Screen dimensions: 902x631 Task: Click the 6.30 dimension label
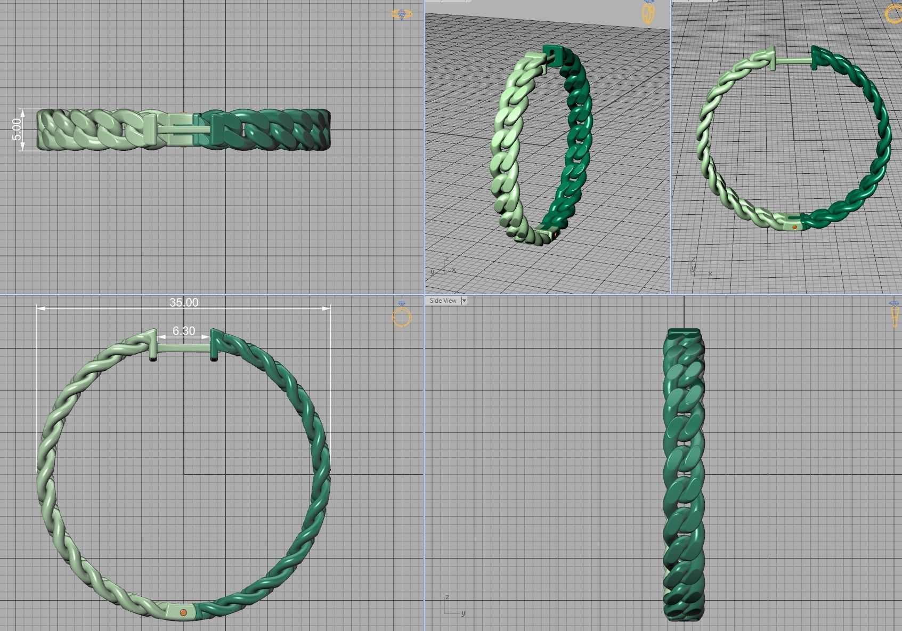(x=183, y=331)
